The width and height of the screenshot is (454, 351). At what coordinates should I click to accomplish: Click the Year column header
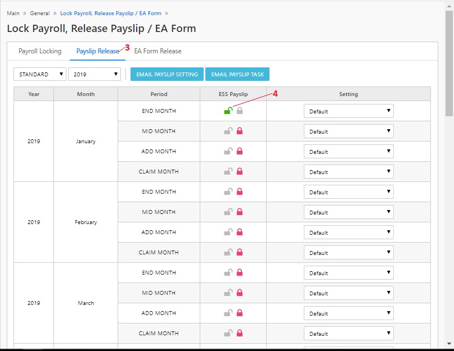click(x=34, y=94)
